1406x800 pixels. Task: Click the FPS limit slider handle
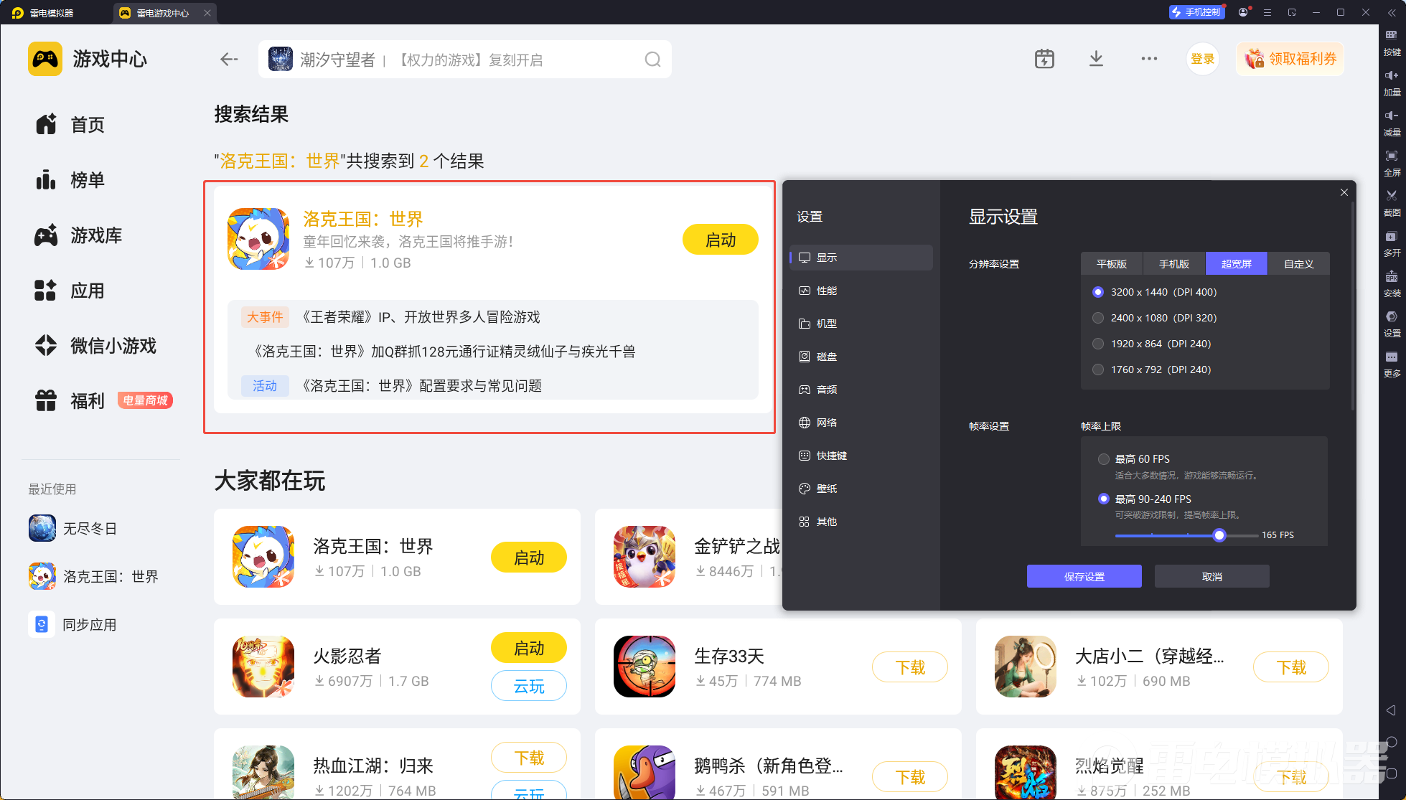tap(1219, 535)
